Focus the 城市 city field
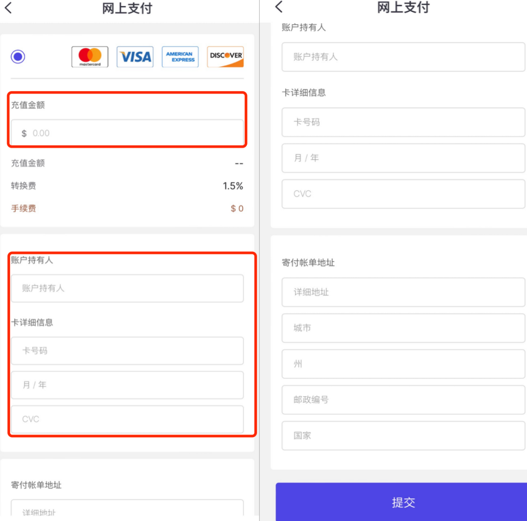Viewport: 527px width, 521px height. click(403, 328)
